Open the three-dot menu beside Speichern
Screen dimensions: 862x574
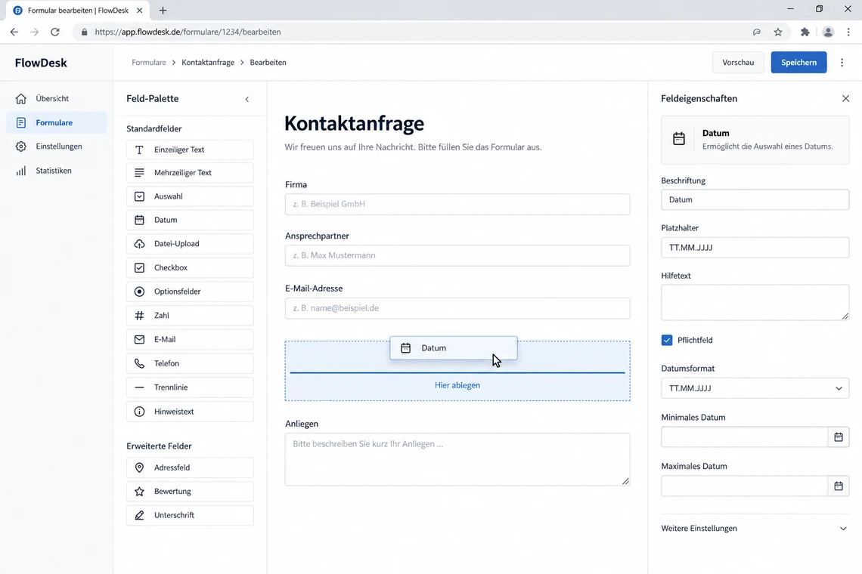coord(842,63)
